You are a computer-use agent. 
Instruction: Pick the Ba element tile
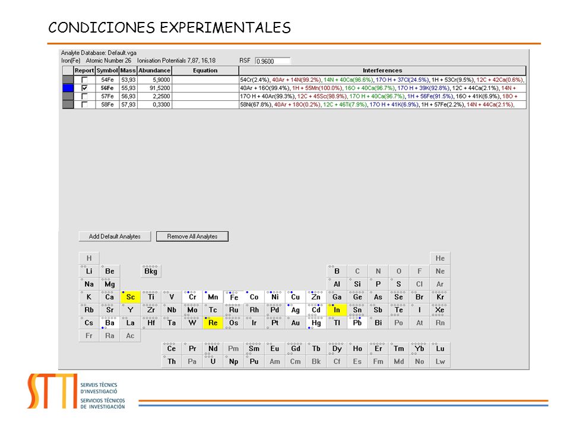pyautogui.click(x=109, y=323)
